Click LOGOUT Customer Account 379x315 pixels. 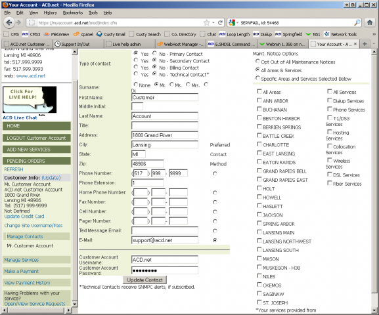(37, 138)
